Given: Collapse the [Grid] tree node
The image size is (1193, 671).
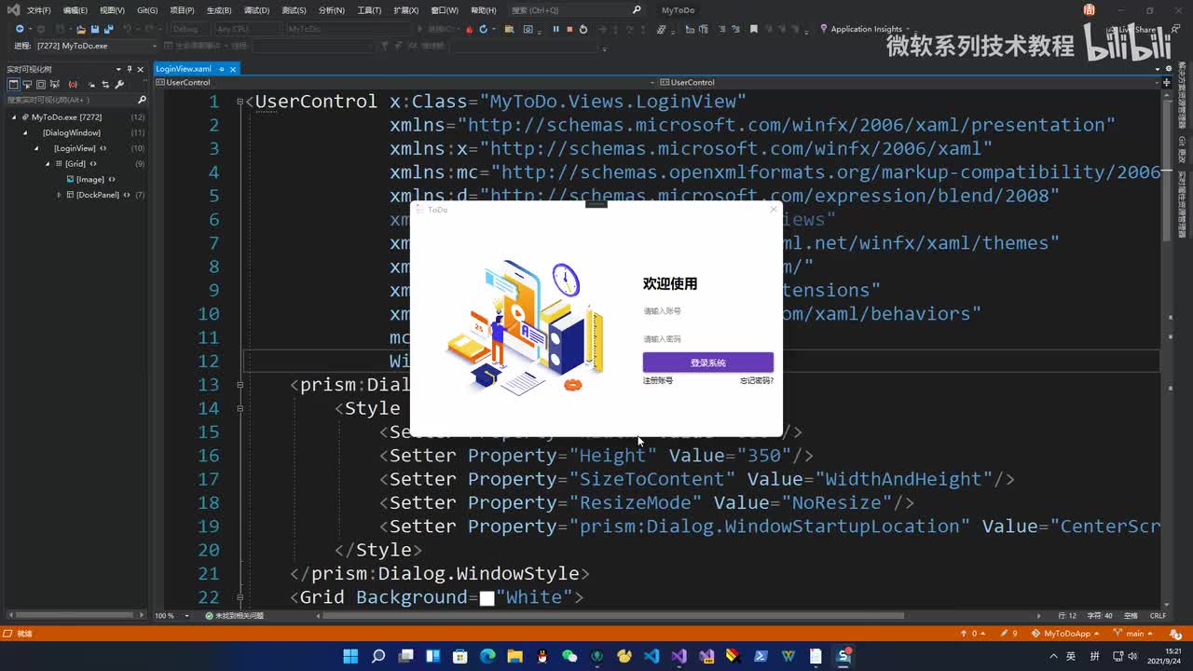Looking at the screenshot, I should [x=48, y=164].
